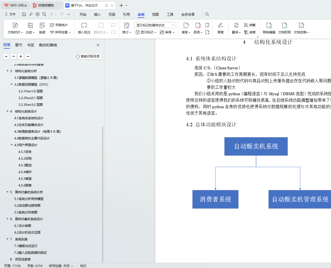The height and width of the screenshot is (268, 331).
Task: Click the 校对 status bar entry
Action: pyautogui.click(x=83, y=266)
